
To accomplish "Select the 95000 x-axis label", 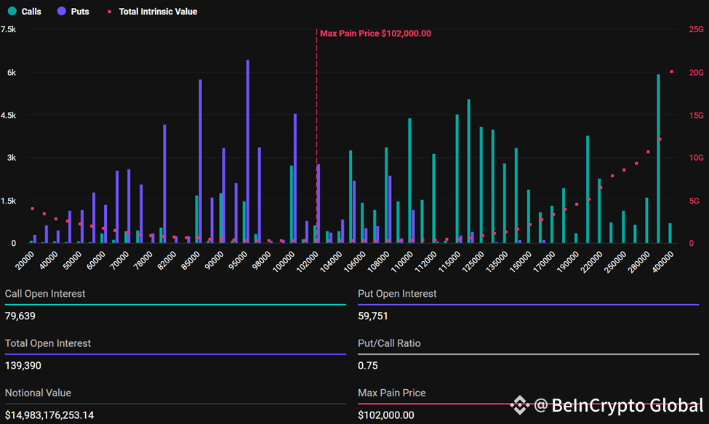I will pos(239,261).
